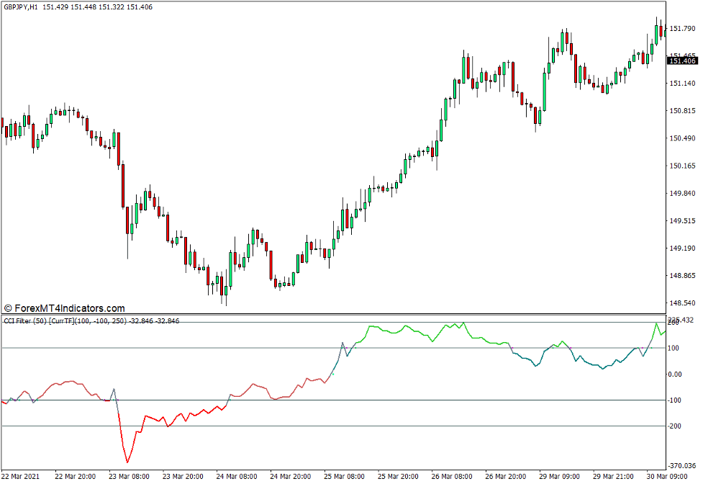
Task: Click the 150.165 price axis label
Action: coord(683,166)
